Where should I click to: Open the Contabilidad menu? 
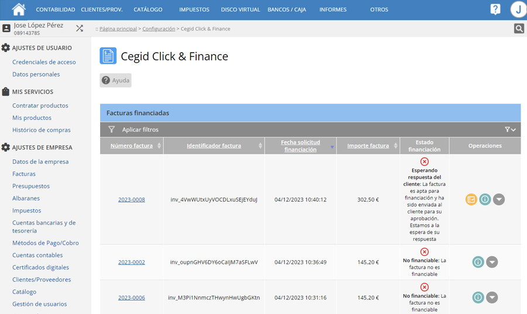[x=56, y=10]
